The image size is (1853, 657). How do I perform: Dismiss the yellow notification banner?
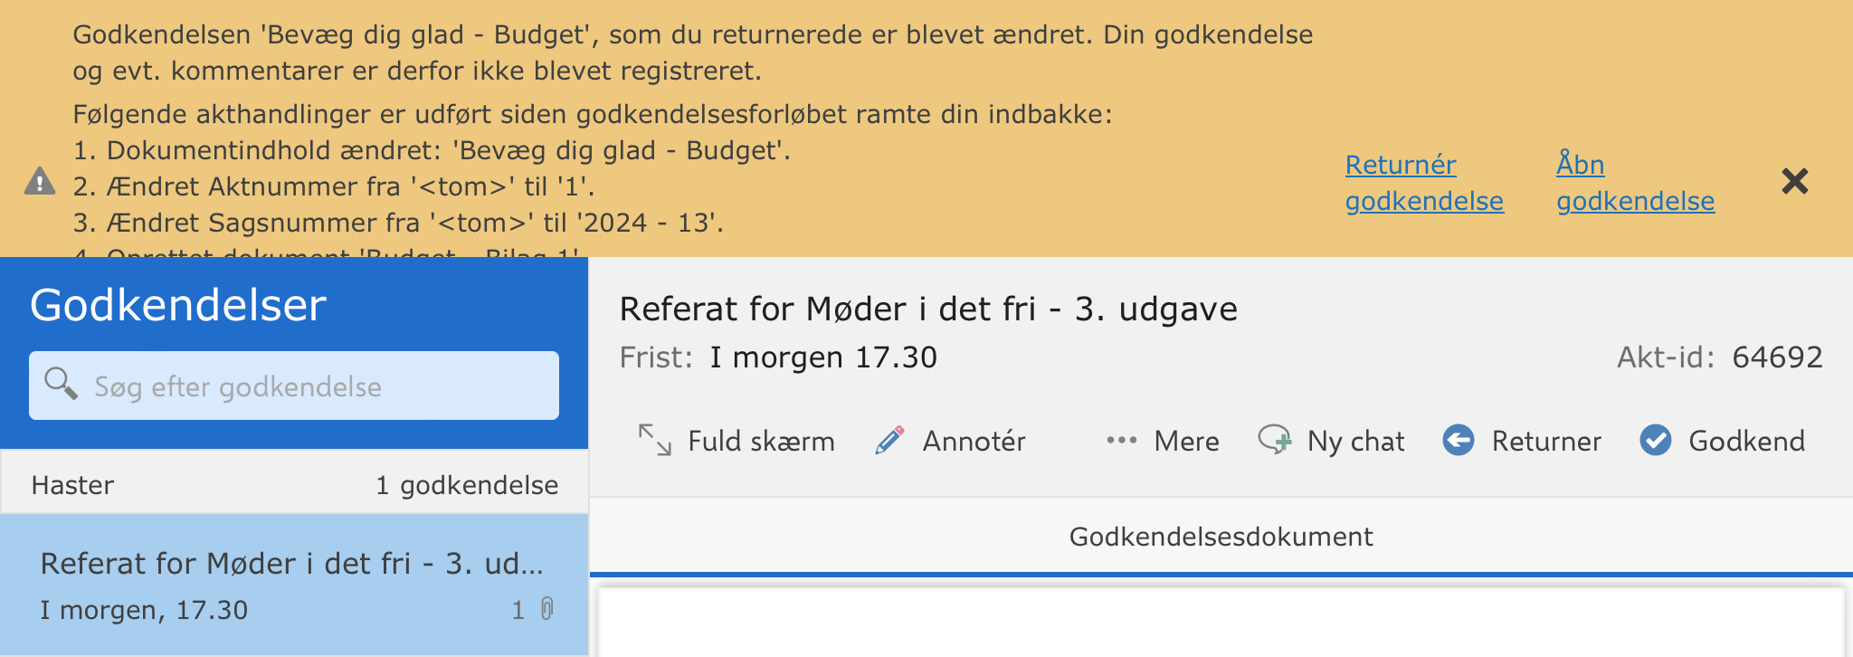(x=1794, y=182)
